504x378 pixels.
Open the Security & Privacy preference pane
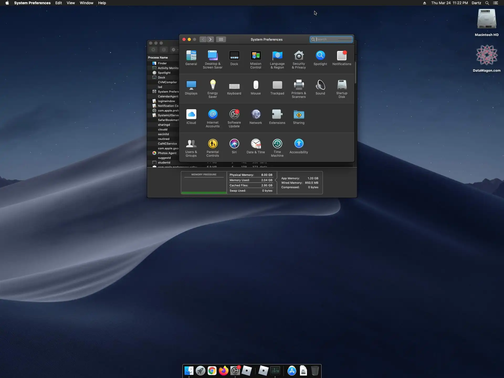(x=299, y=59)
